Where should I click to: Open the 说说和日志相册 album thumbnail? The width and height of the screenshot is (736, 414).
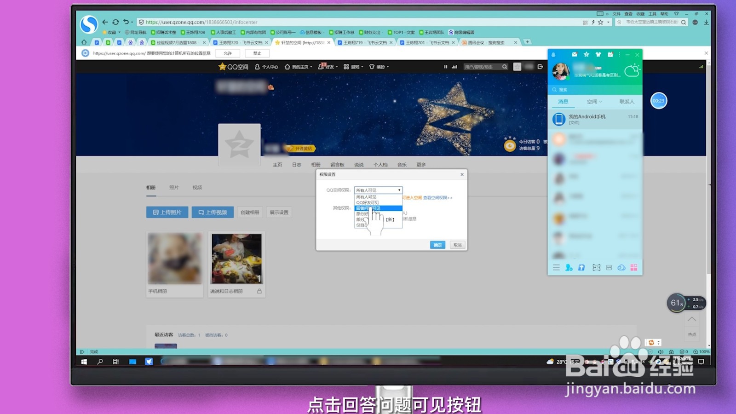pos(236,258)
